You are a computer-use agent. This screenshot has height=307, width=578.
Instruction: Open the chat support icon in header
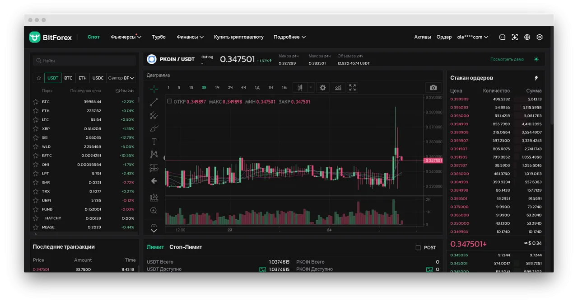(x=502, y=37)
